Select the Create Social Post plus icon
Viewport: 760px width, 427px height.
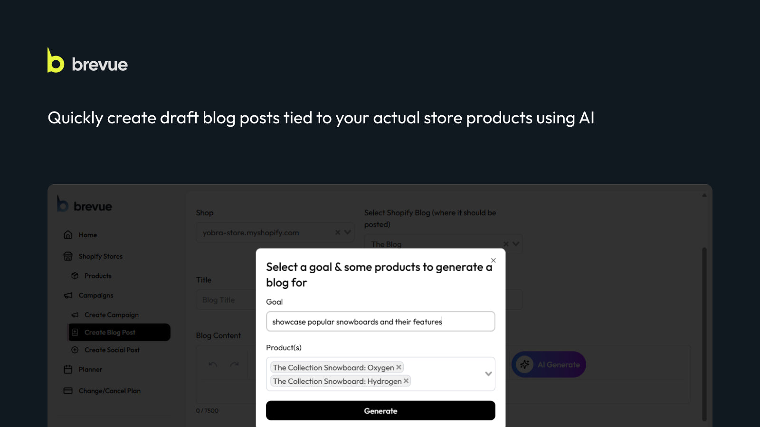click(75, 350)
